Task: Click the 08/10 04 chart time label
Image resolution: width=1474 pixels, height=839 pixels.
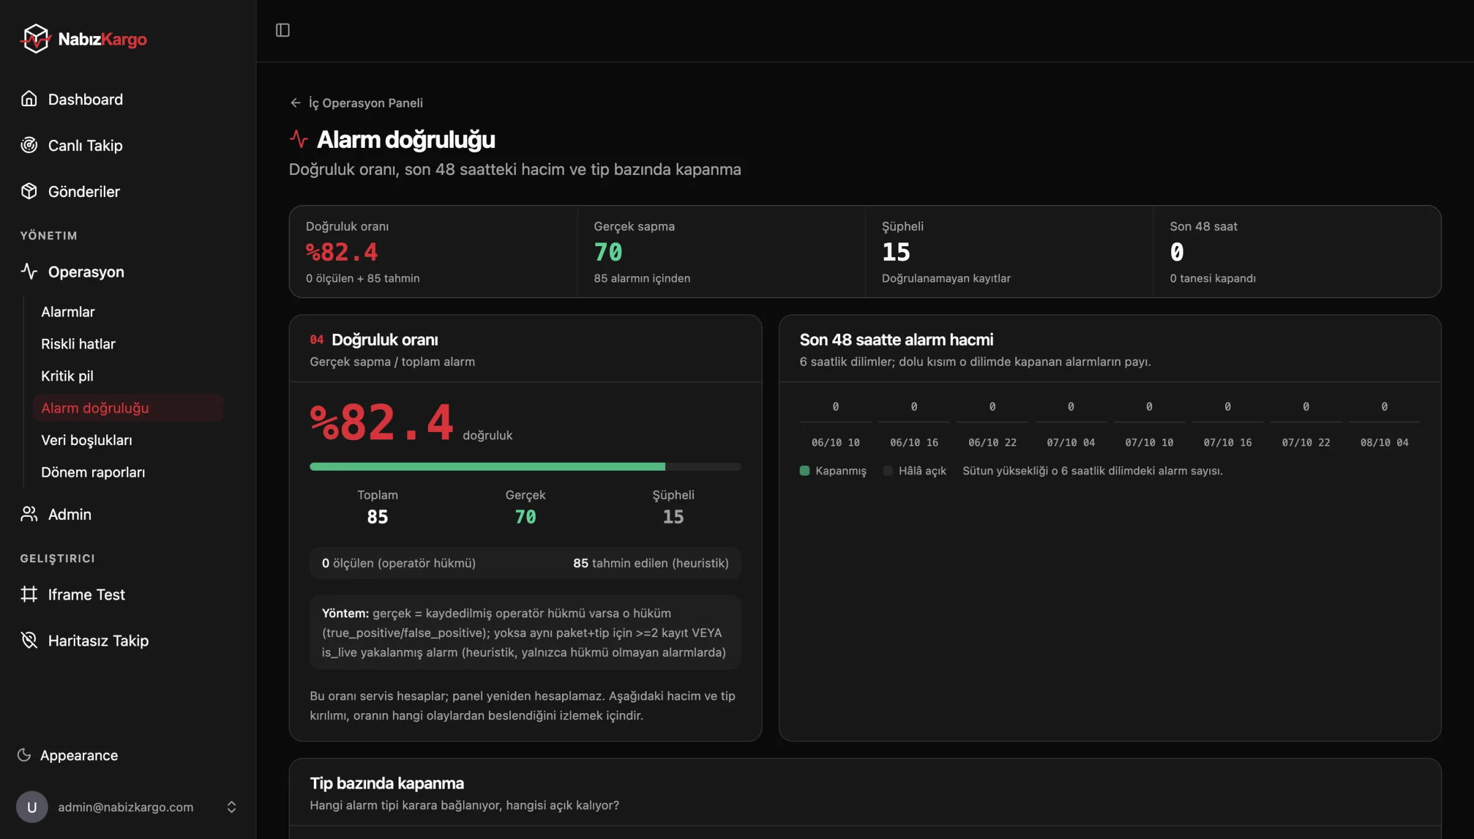Action: click(x=1384, y=443)
